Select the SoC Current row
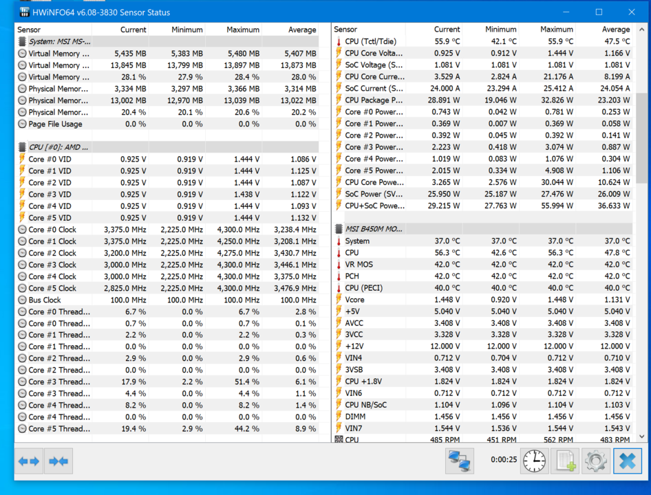The height and width of the screenshot is (495, 651). pyautogui.click(x=483, y=89)
